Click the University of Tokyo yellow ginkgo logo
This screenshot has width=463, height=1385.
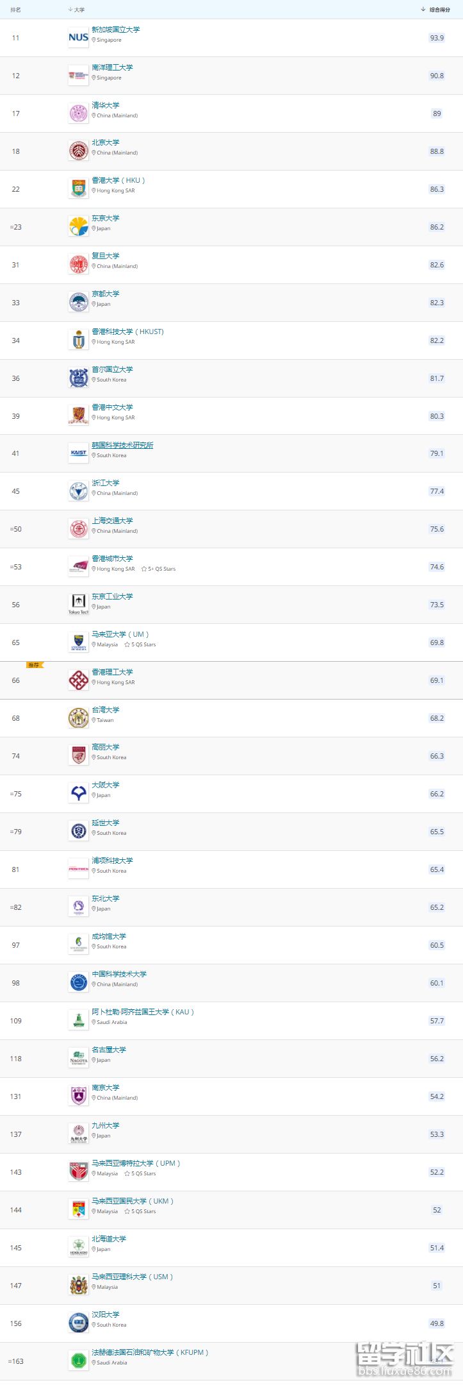click(79, 227)
